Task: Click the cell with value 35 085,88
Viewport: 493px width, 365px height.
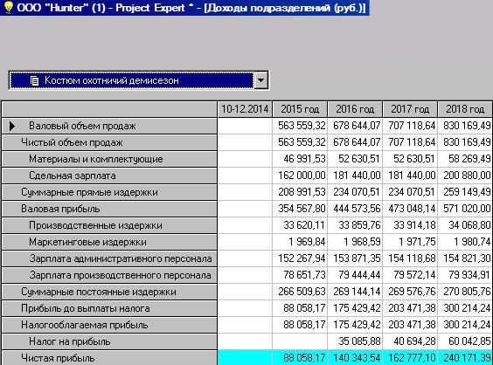Action: pos(355,341)
